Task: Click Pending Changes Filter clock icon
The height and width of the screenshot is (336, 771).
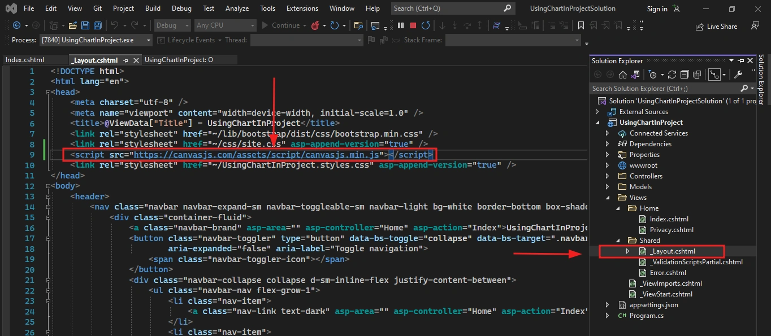Action: 653,75
